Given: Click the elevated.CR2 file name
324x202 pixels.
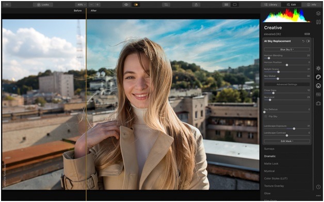Looking at the screenshot, I should tap(272, 34).
